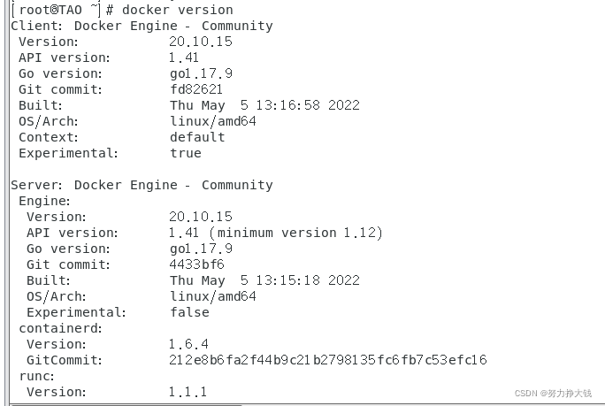The width and height of the screenshot is (605, 406).
Task: Click the 'GitCommit:' label under containerd
Action: (65, 360)
